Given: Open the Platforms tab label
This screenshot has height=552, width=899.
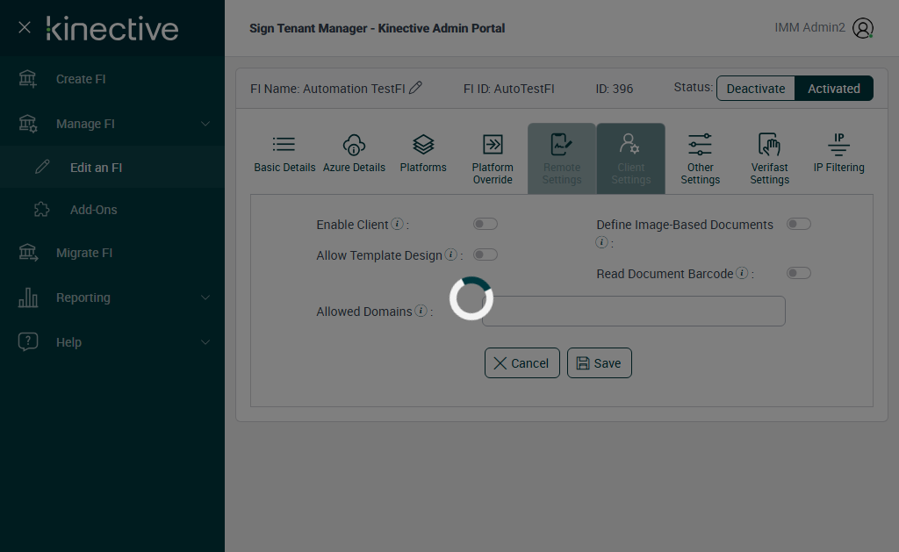Looking at the screenshot, I should [x=423, y=168].
